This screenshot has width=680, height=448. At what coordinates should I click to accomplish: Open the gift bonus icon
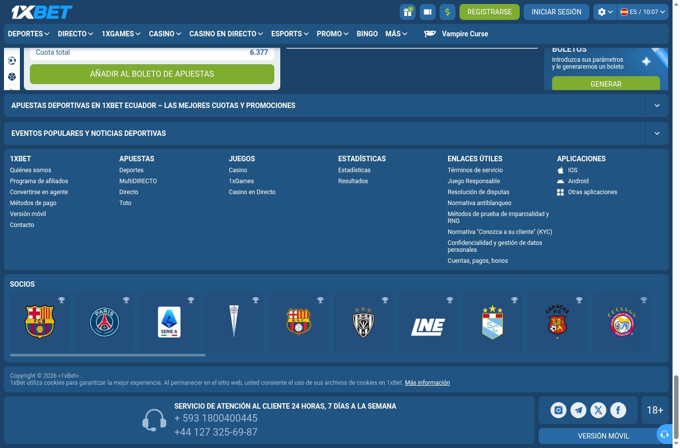(x=408, y=12)
